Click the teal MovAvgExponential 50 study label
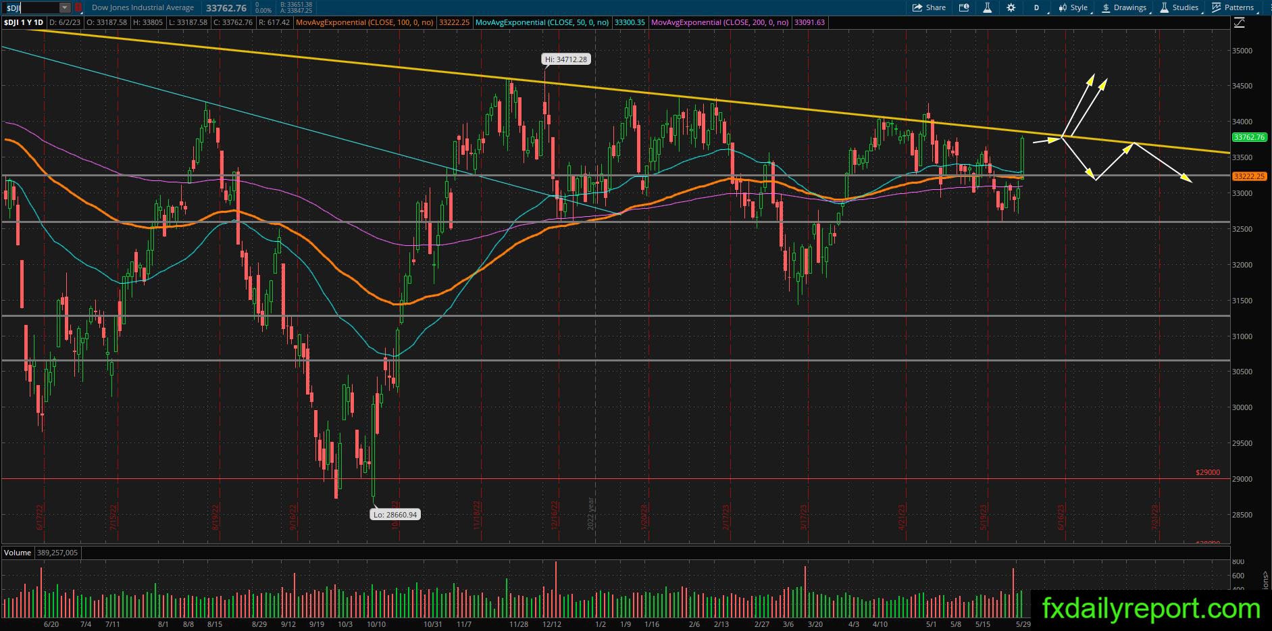Screen dimensions: 1272x631 click(x=542, y=22)
